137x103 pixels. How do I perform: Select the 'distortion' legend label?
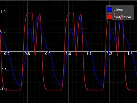click(122, 17)
